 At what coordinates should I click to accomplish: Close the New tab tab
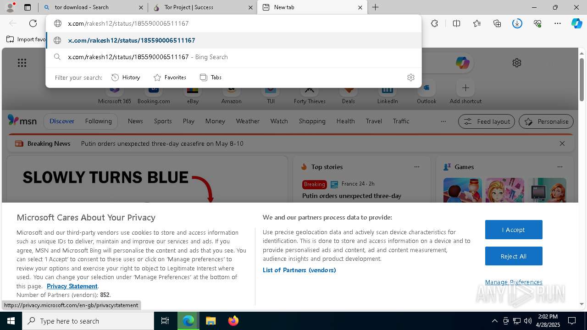coord(360,7)
